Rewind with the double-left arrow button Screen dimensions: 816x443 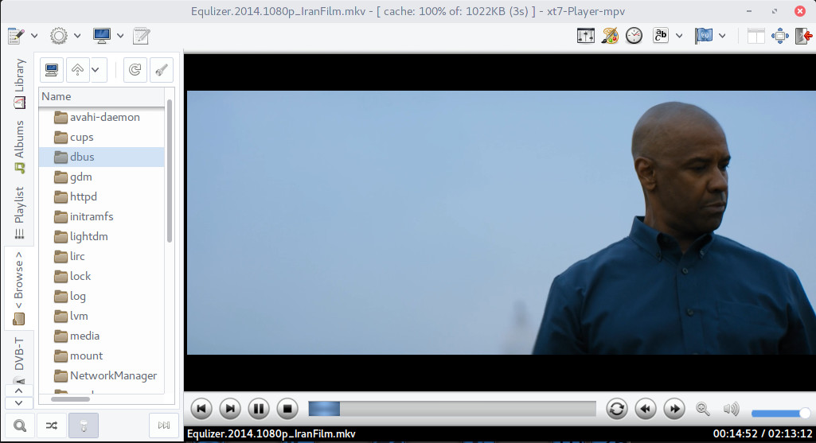point(646,409)
